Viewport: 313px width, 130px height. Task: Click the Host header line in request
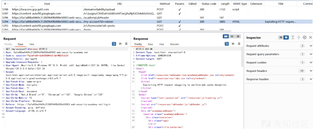47,52
